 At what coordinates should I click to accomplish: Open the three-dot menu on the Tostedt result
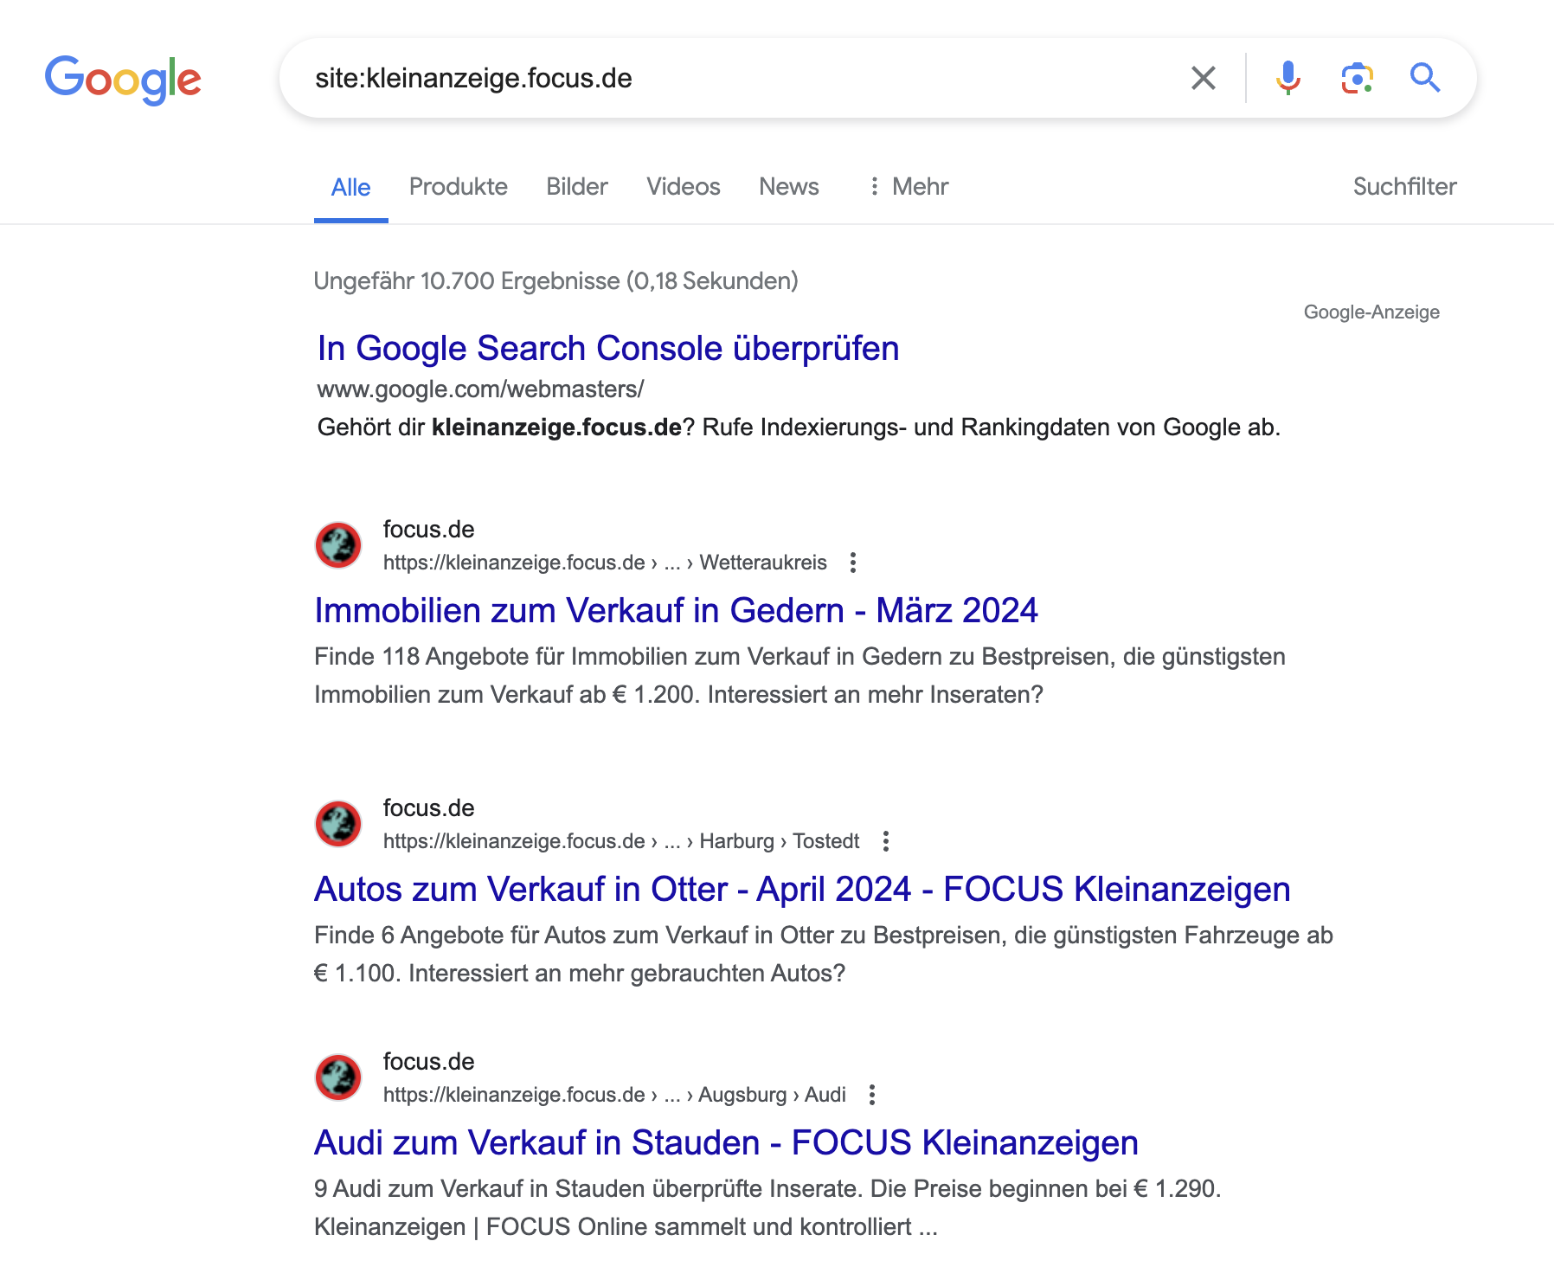886,840
